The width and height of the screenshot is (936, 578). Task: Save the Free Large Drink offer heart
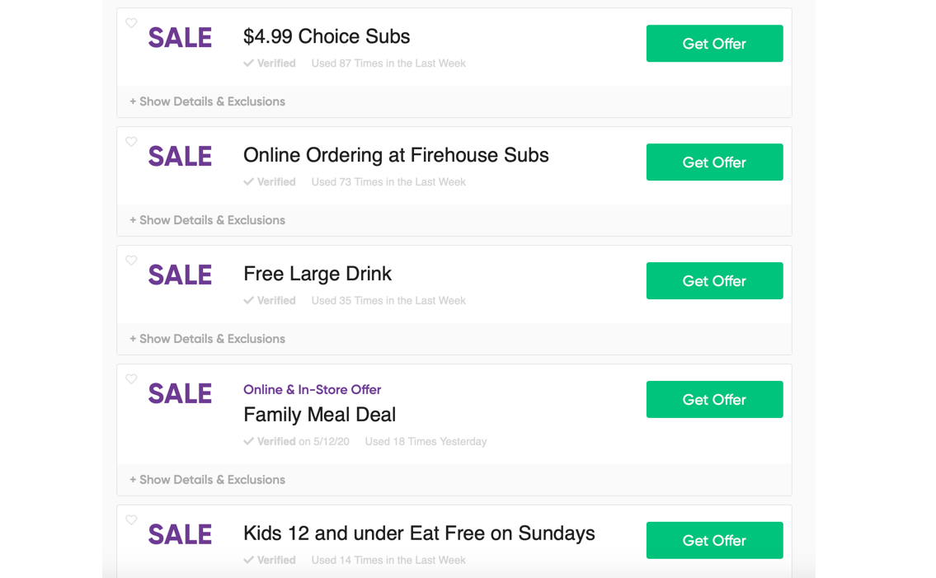click(x=131, y=261)
